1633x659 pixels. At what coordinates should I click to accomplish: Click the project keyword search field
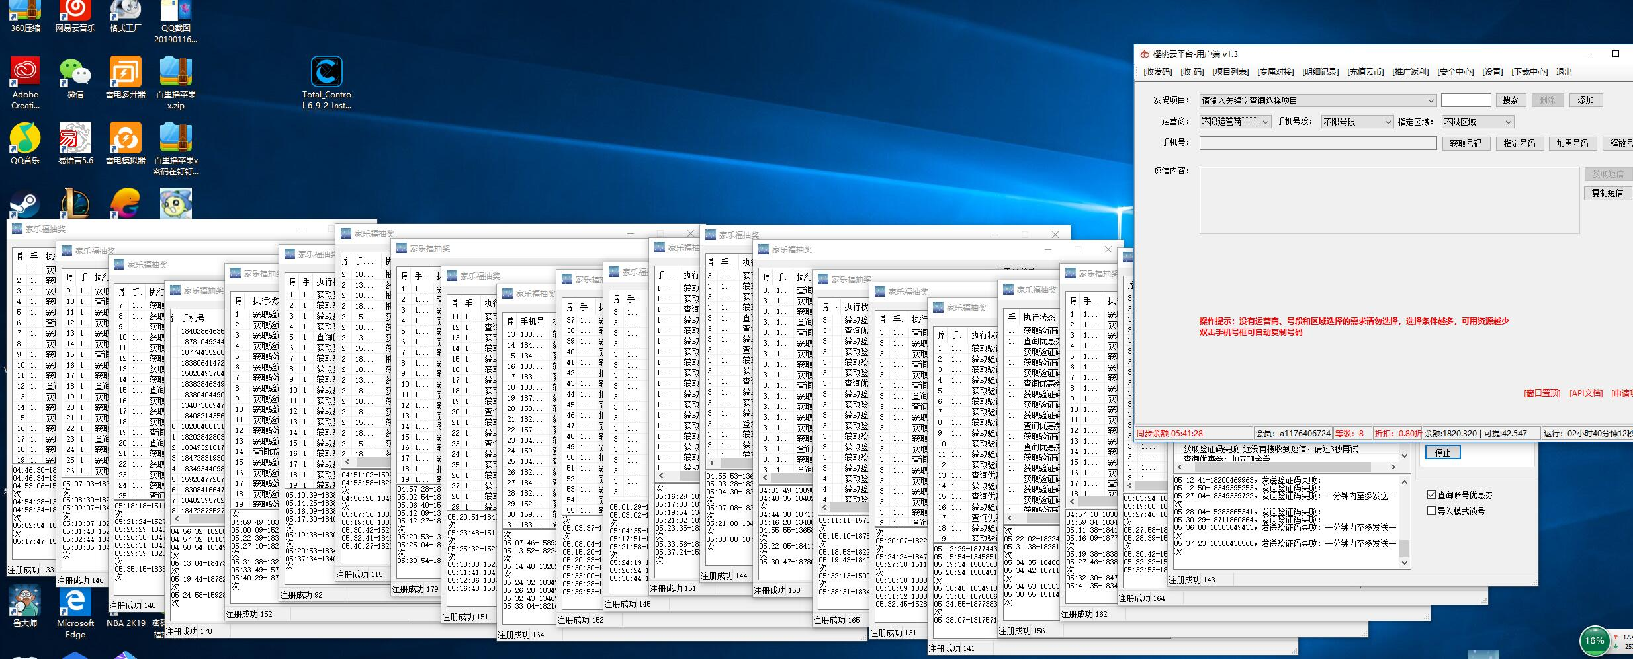click(x=1466, y=100)
